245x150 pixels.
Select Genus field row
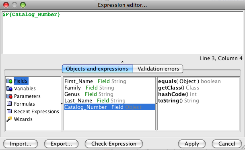point(109,94)
